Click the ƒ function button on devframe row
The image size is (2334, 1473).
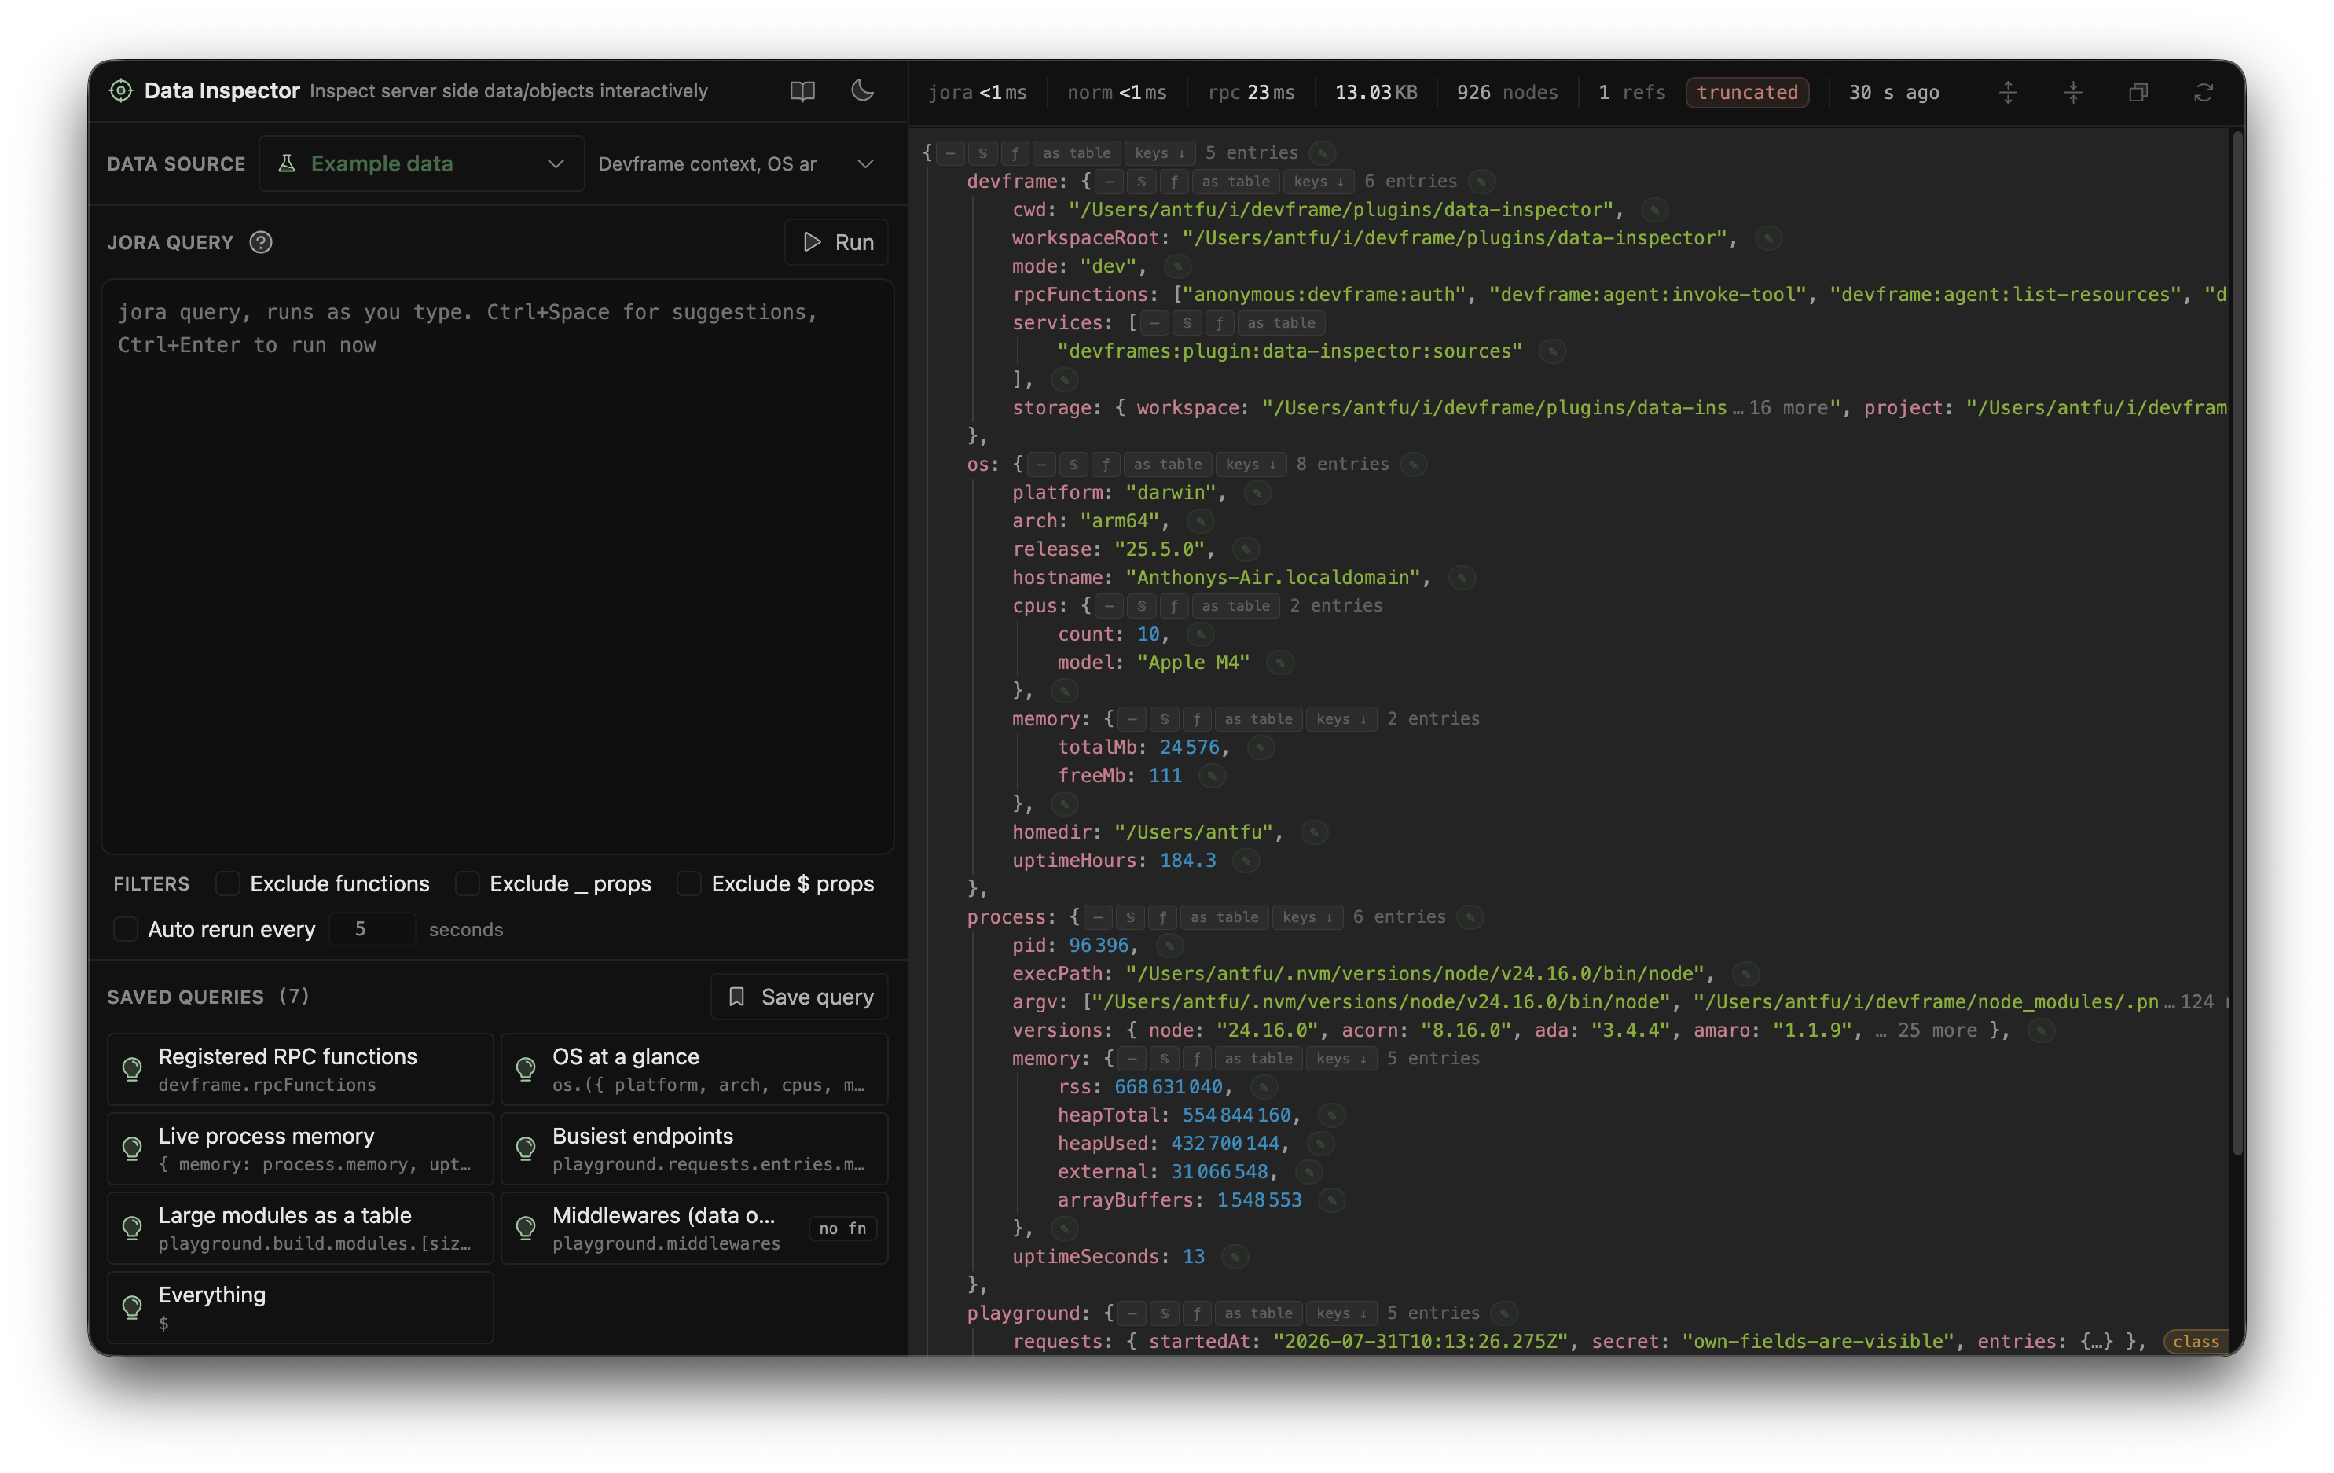[x=1174, y=182]
